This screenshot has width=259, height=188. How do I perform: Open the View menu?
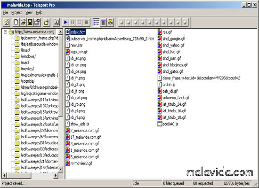tap(29, 13)
